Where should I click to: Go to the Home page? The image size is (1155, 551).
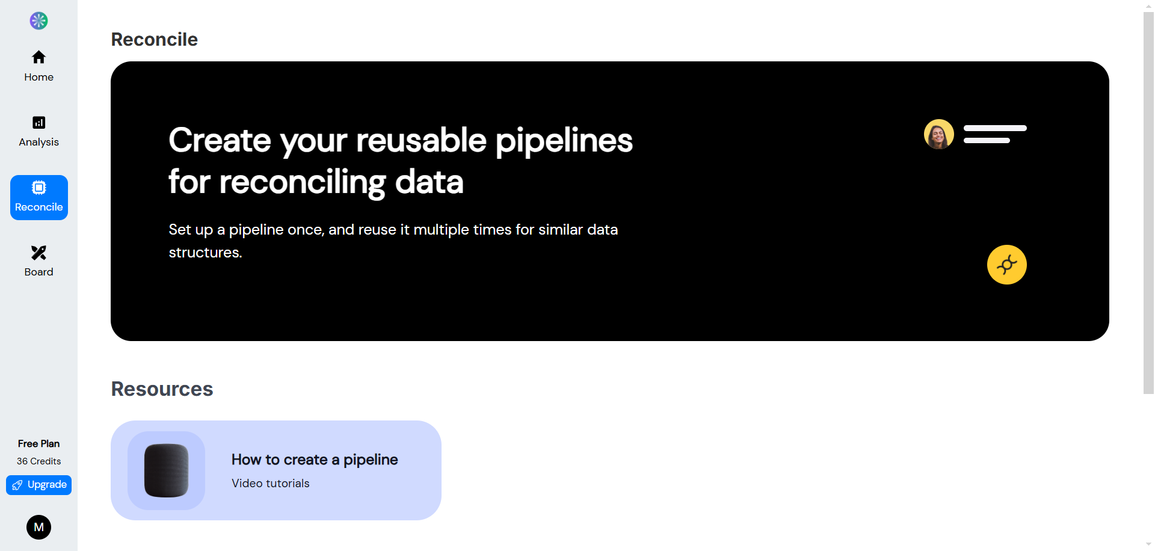coord(38,66)
